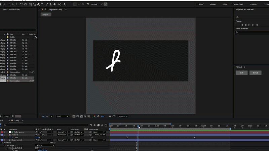269x151 pixels.
Task: Open Parent & Link dropdown for Shape Layer 1
Action: 99,140
